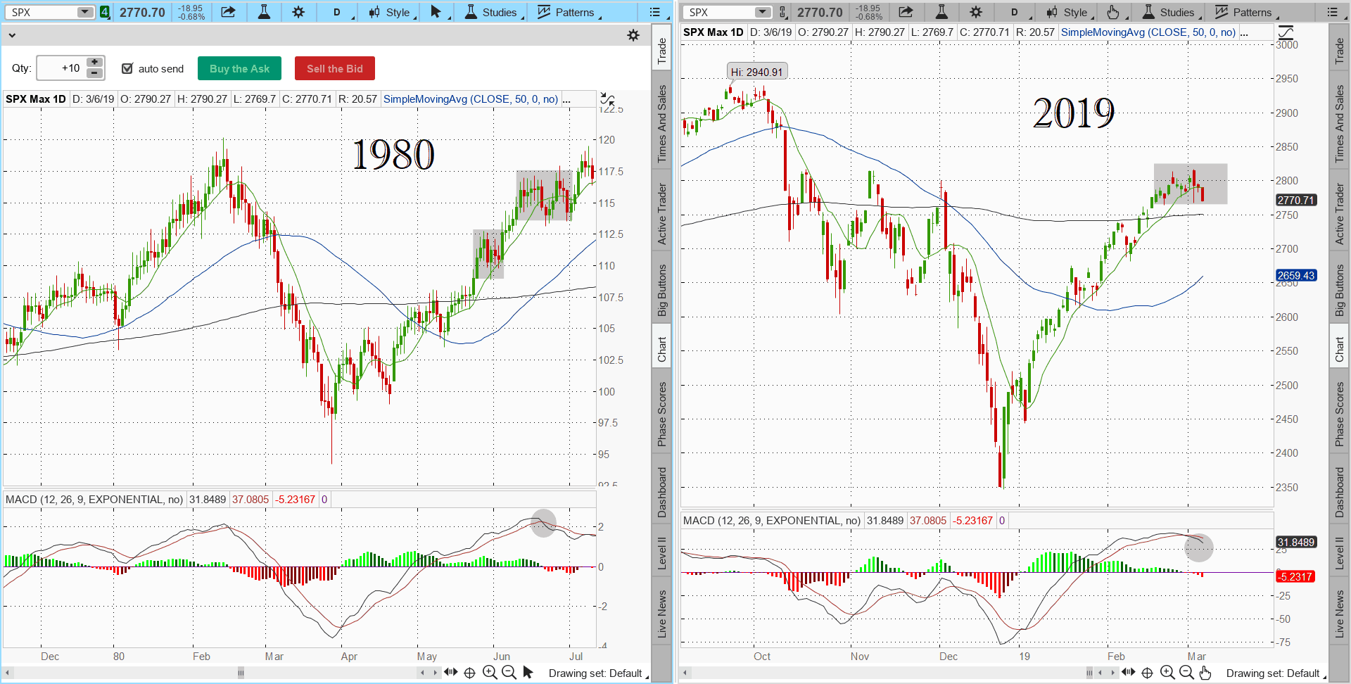Image resolution: width=1351 pixels, height=684 pixels.
Task: Select the pan hand tool below right chart
Action: click(1205, 673)
